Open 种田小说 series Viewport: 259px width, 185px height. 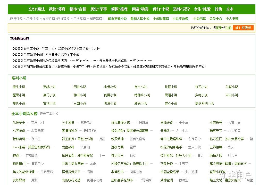(80, 95)
